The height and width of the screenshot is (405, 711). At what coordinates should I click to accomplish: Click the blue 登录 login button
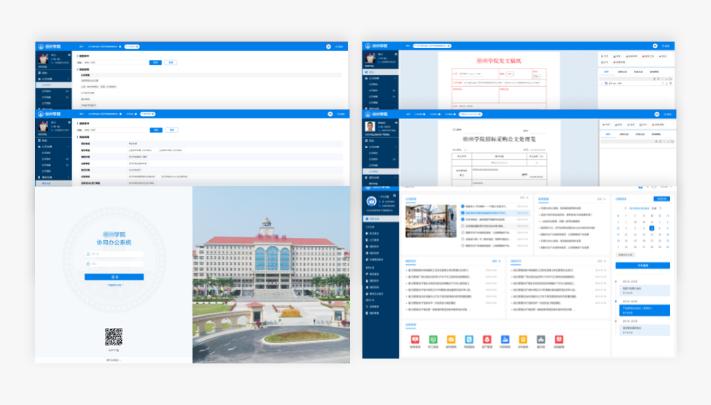click(x=114, y=277)
